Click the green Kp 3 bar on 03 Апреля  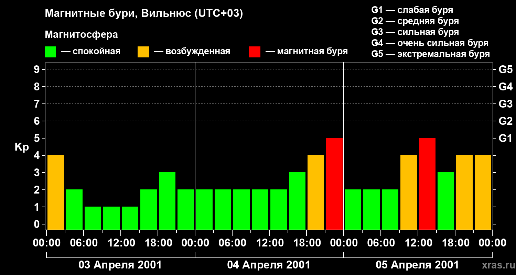[x=167, y=201]
